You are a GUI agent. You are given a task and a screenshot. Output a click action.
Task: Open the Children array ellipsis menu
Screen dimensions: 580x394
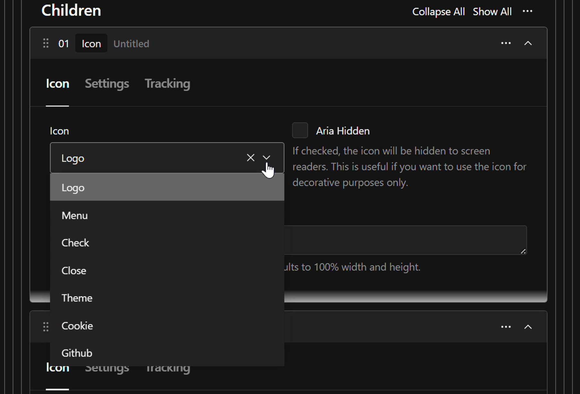[527, 11]
